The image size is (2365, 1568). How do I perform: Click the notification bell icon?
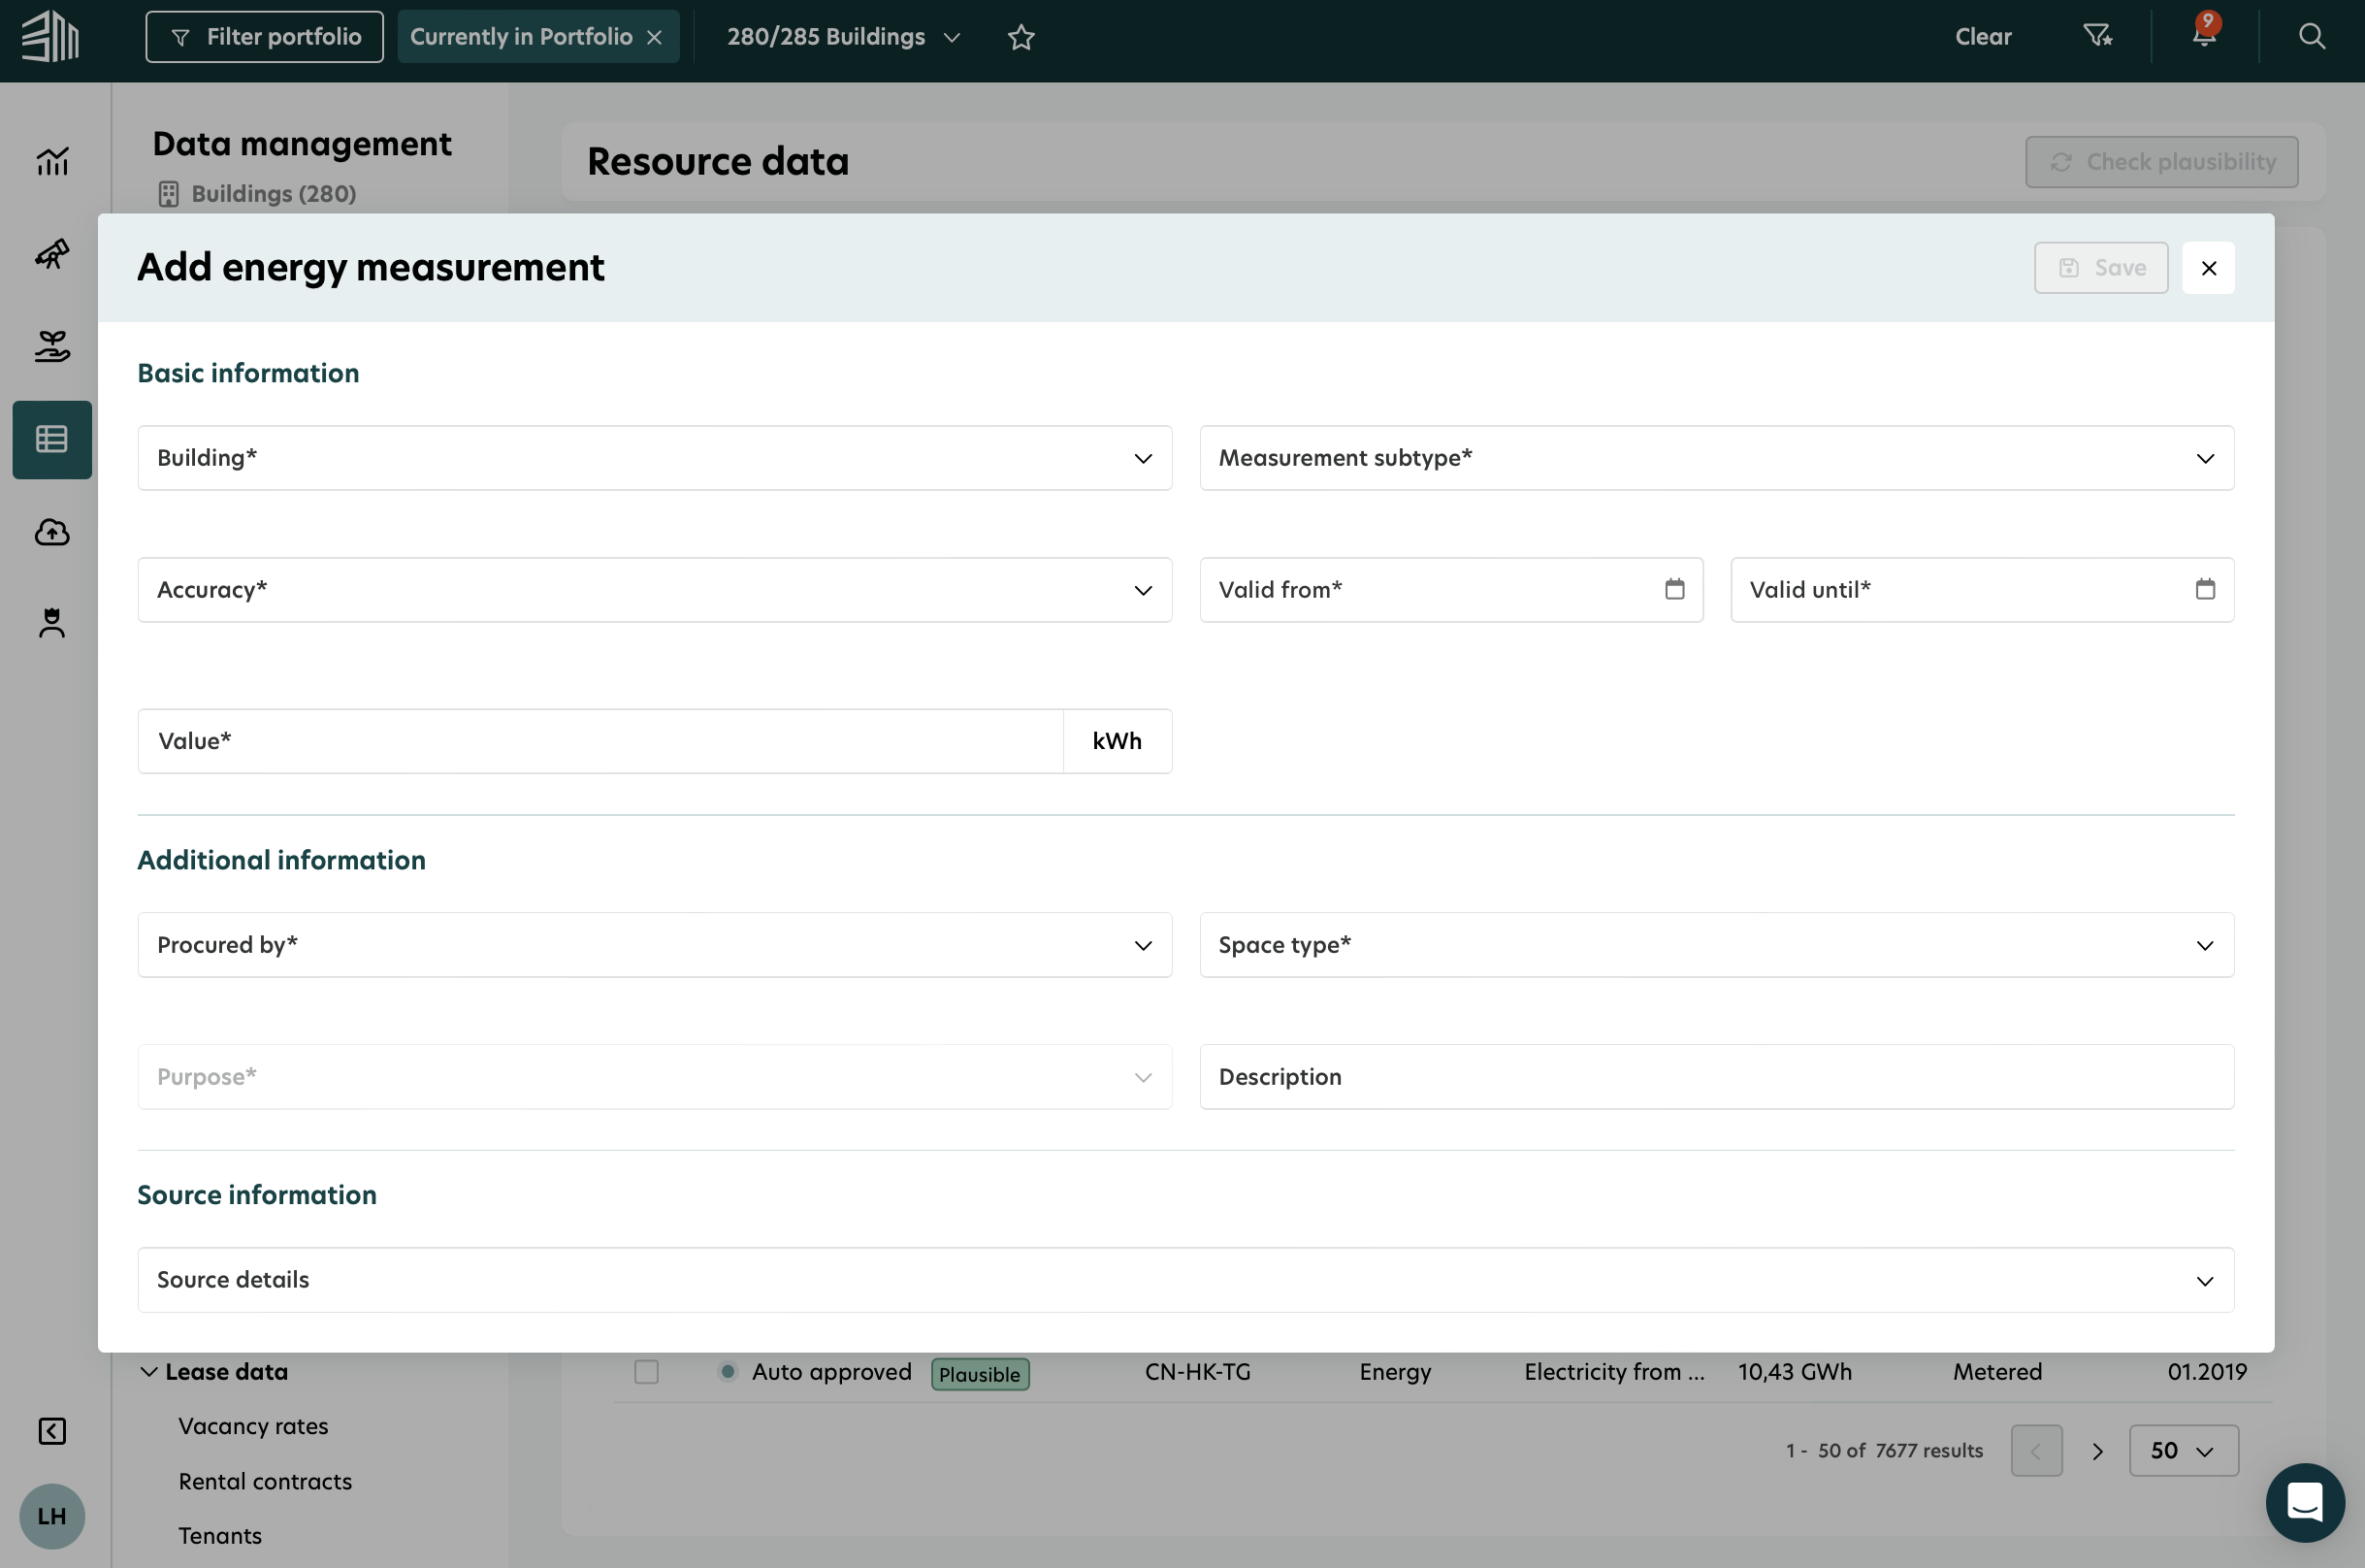[2203, 36]
